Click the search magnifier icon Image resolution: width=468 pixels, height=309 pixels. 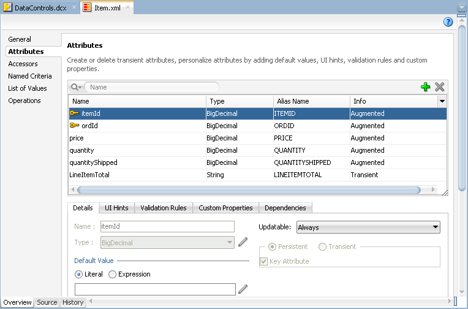coord(76,87)
